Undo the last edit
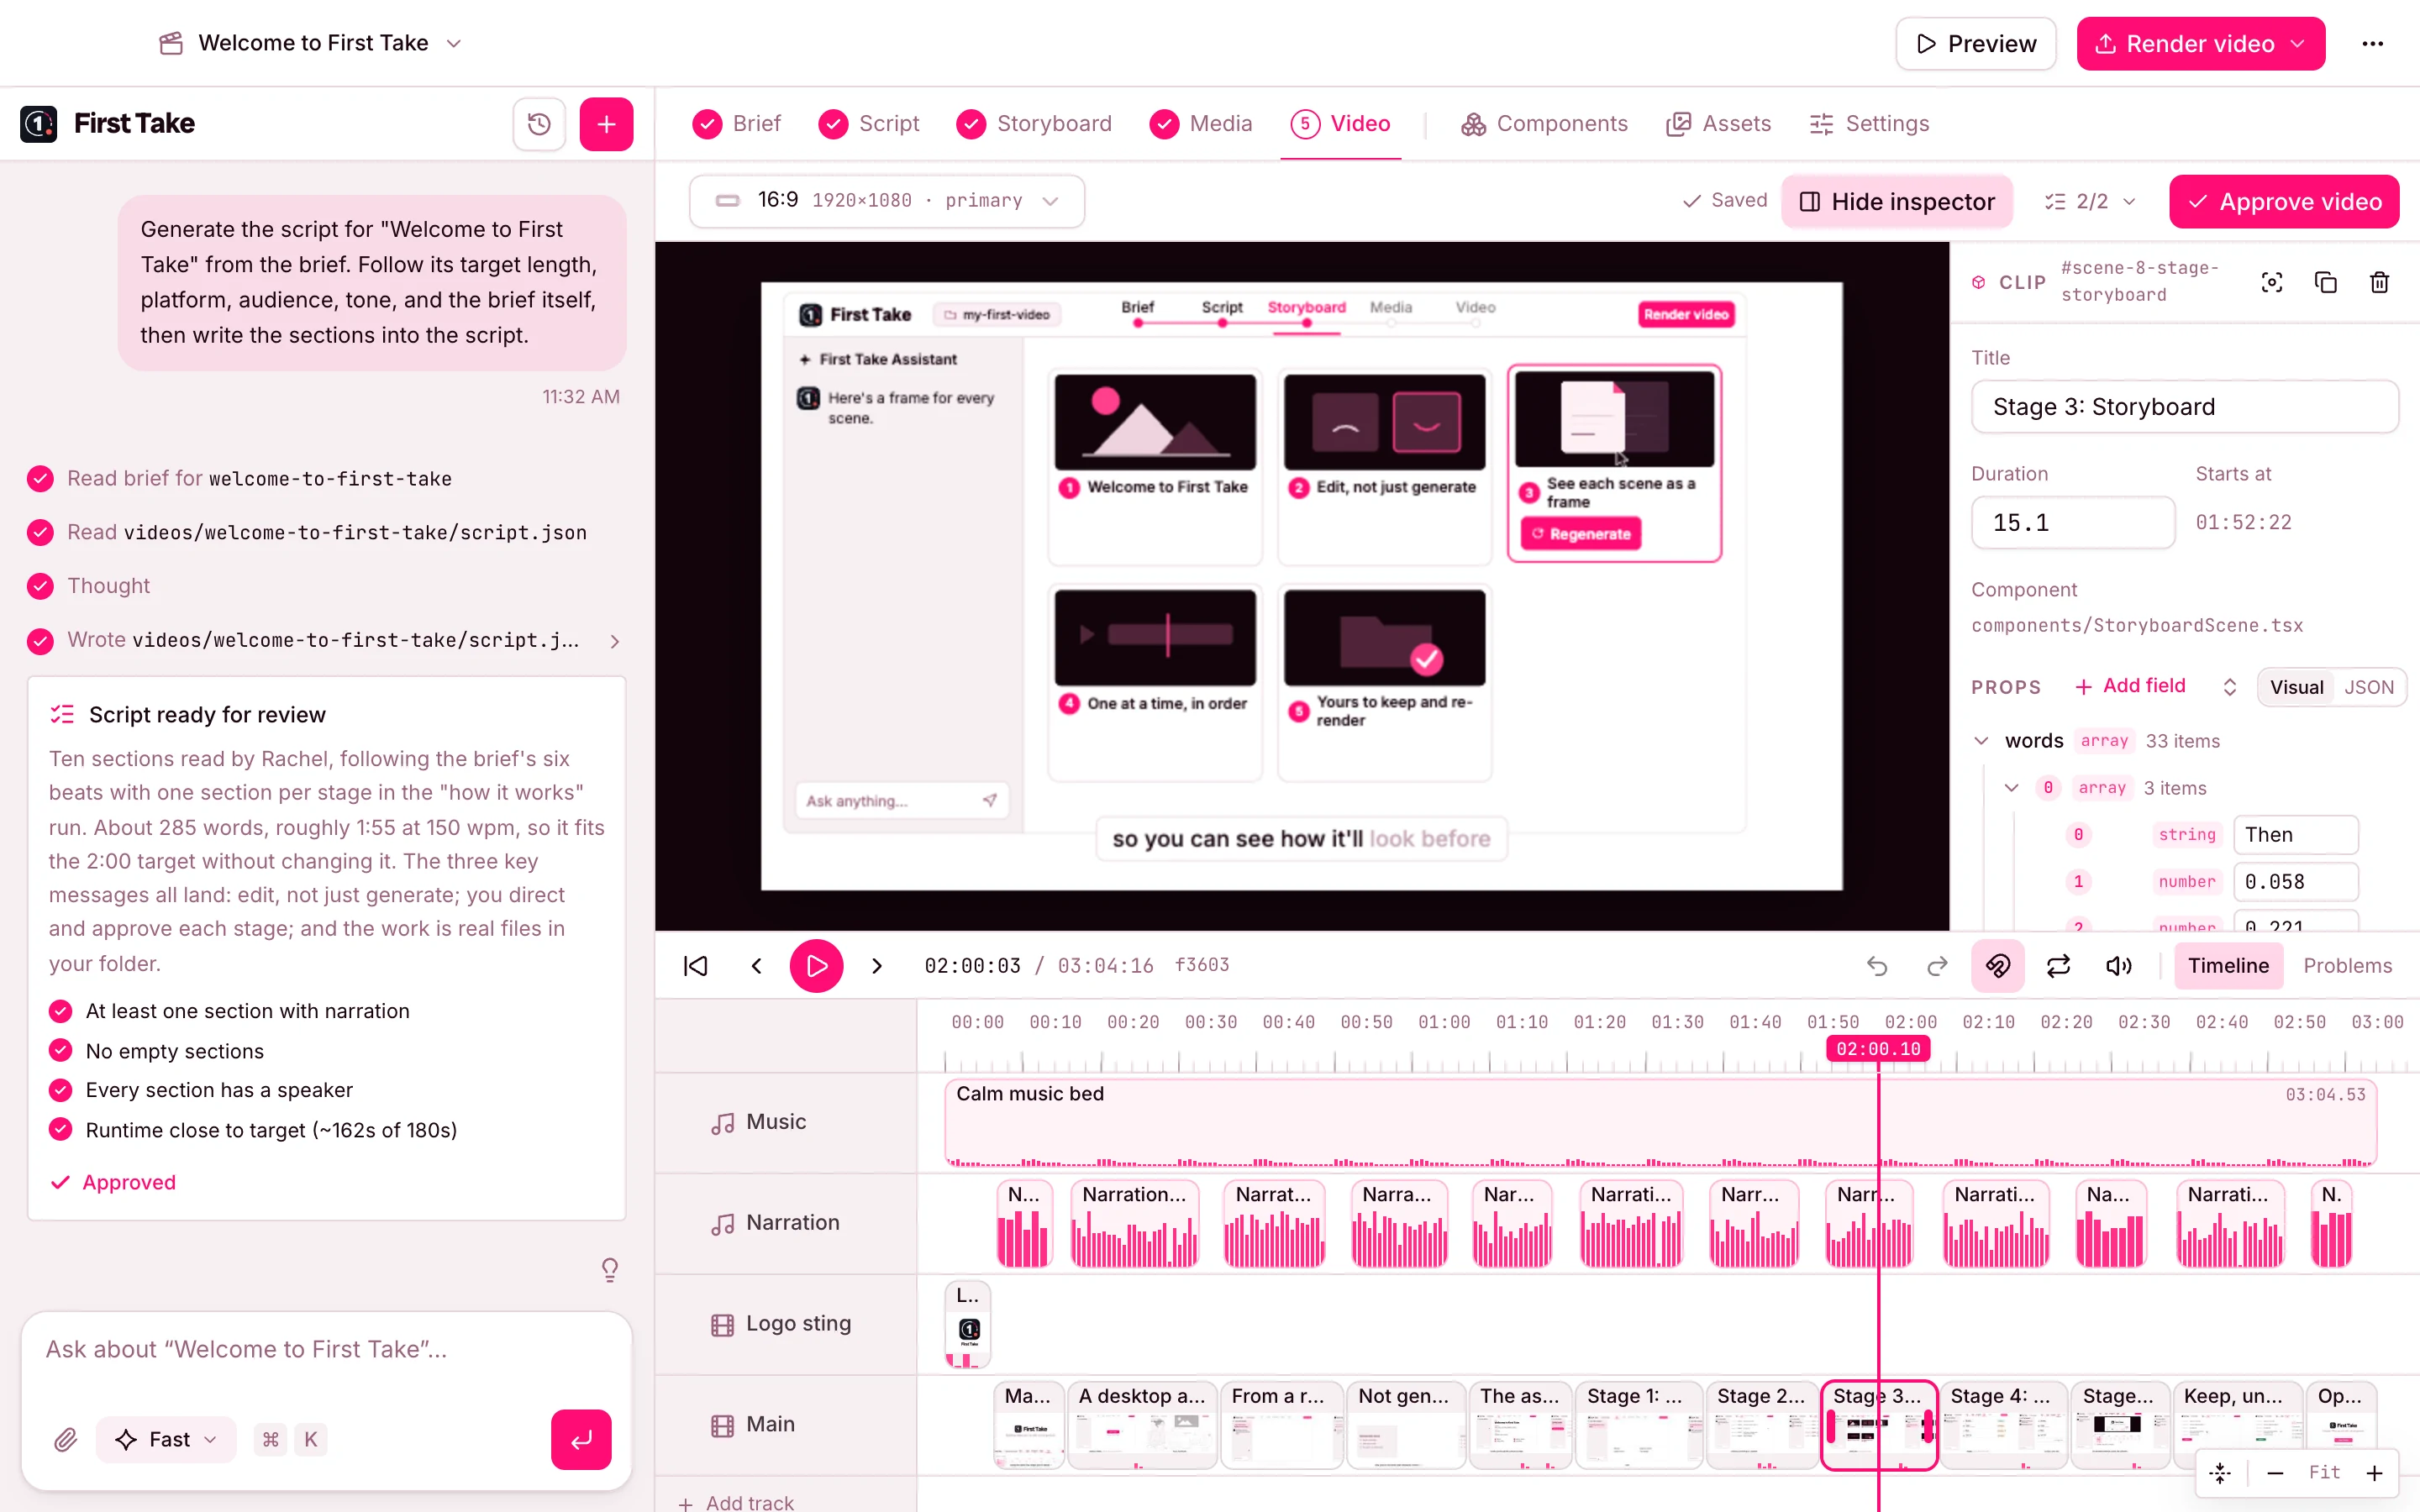The image size is (2420, 1512). click(1877, 966)
